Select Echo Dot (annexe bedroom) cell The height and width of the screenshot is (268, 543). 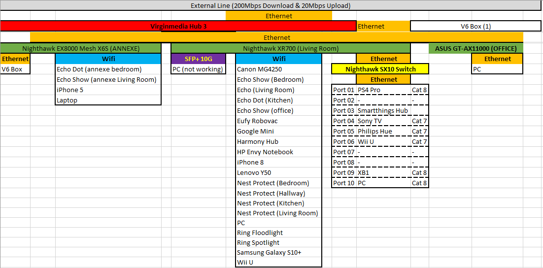108,69
